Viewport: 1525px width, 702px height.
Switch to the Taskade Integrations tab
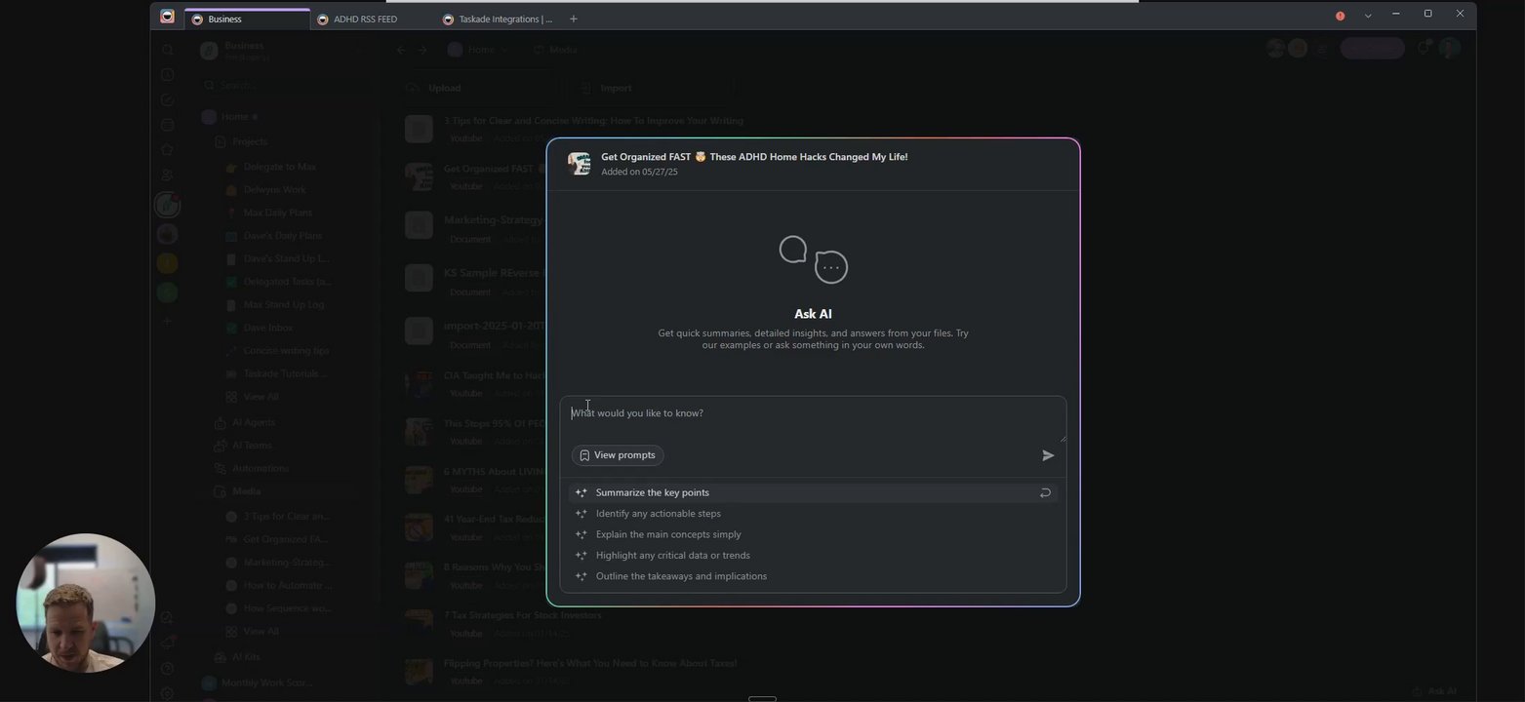(x=497, y=19)
